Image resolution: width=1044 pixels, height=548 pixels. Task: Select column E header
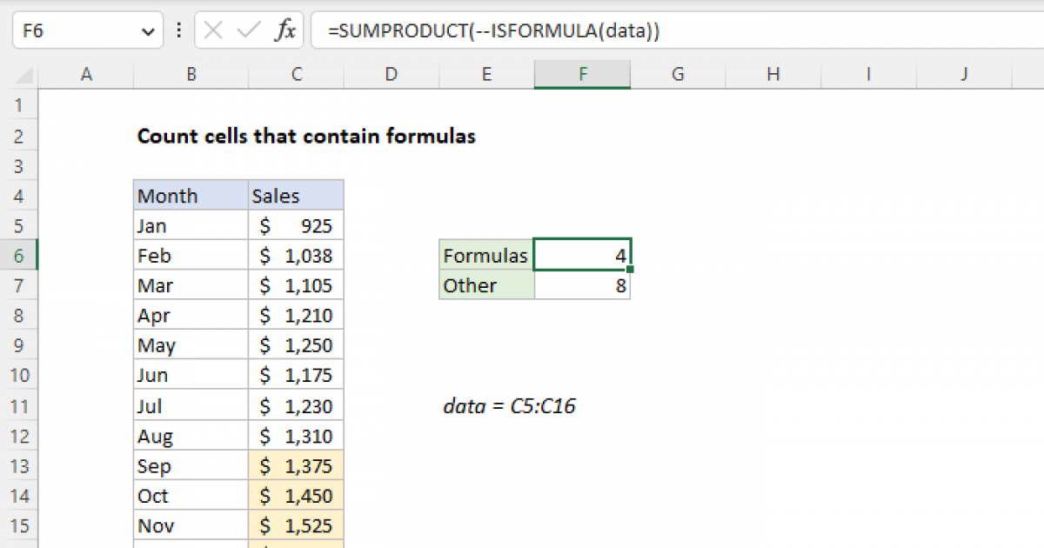pos(487,75)
